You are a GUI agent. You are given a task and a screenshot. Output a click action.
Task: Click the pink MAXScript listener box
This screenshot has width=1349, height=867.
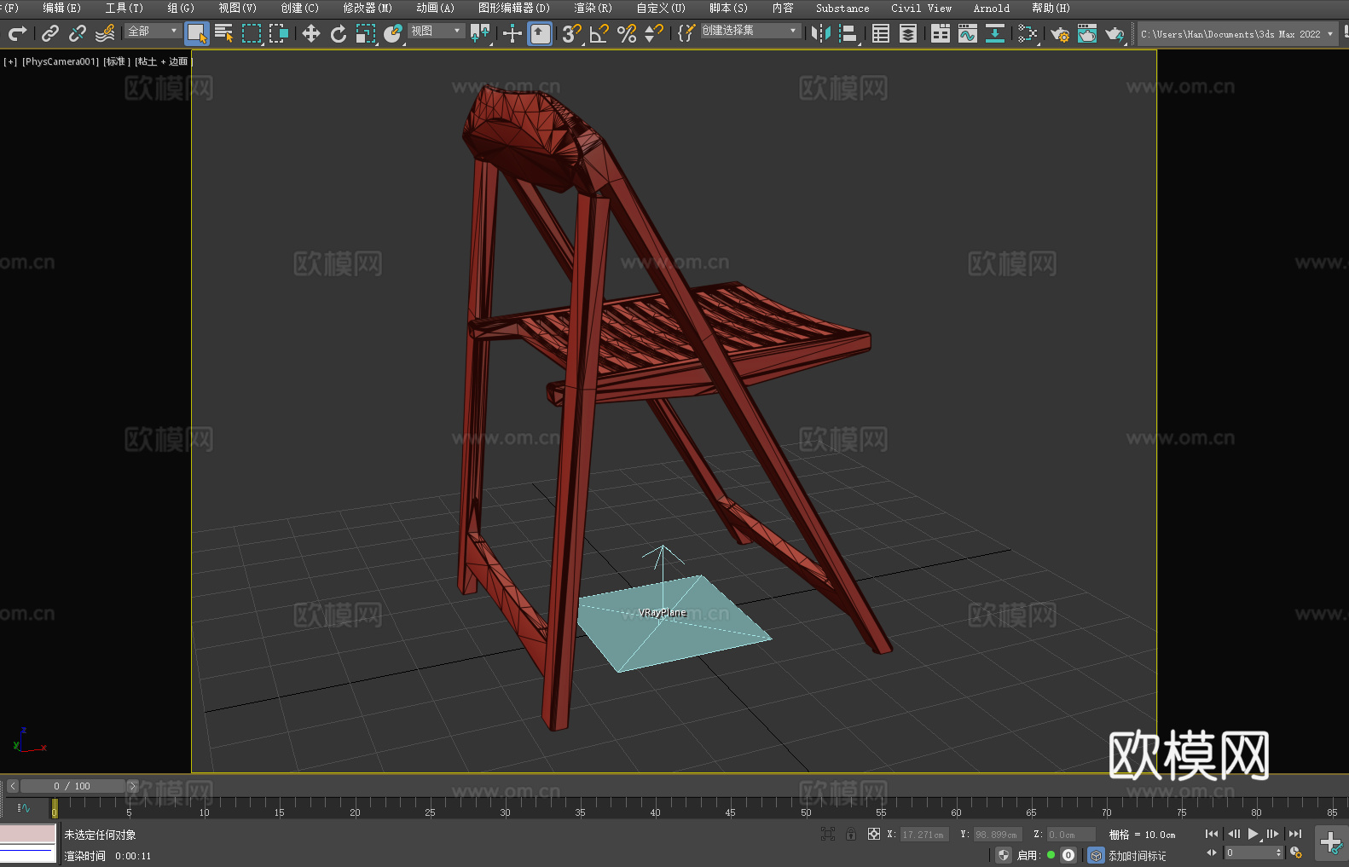(28, 834)
